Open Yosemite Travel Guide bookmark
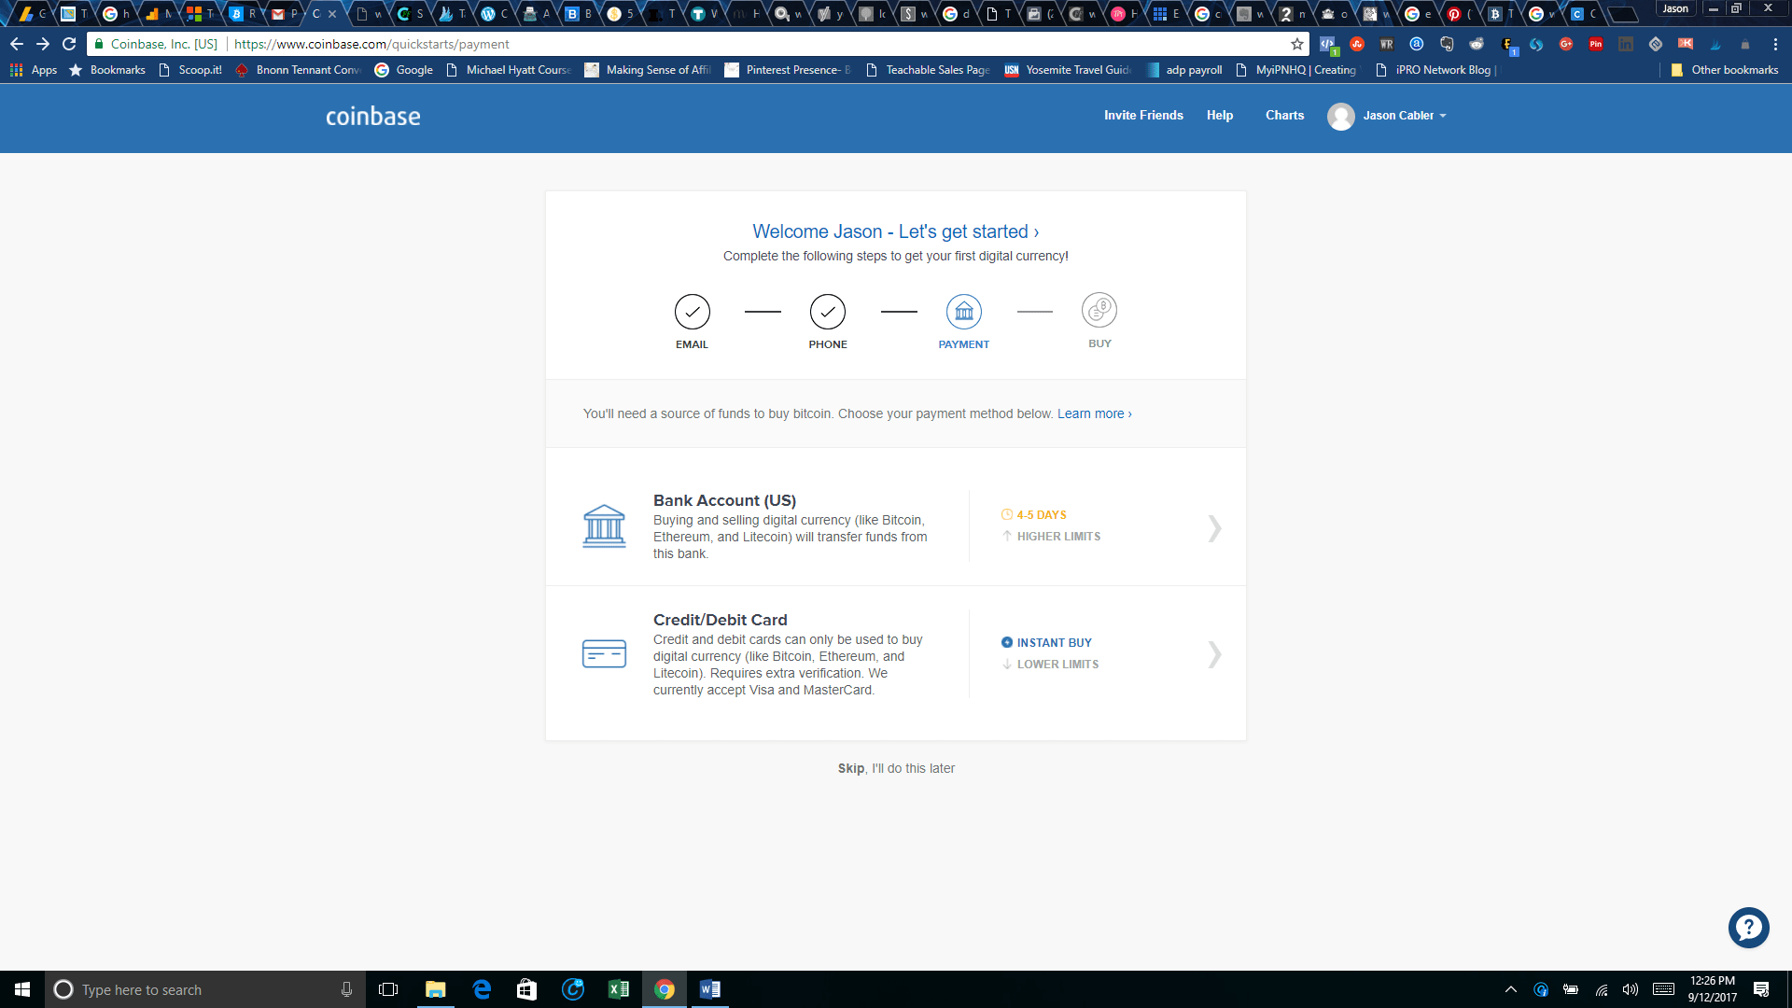This screenshot has height=1008, width=1792. coord(1069,70)
